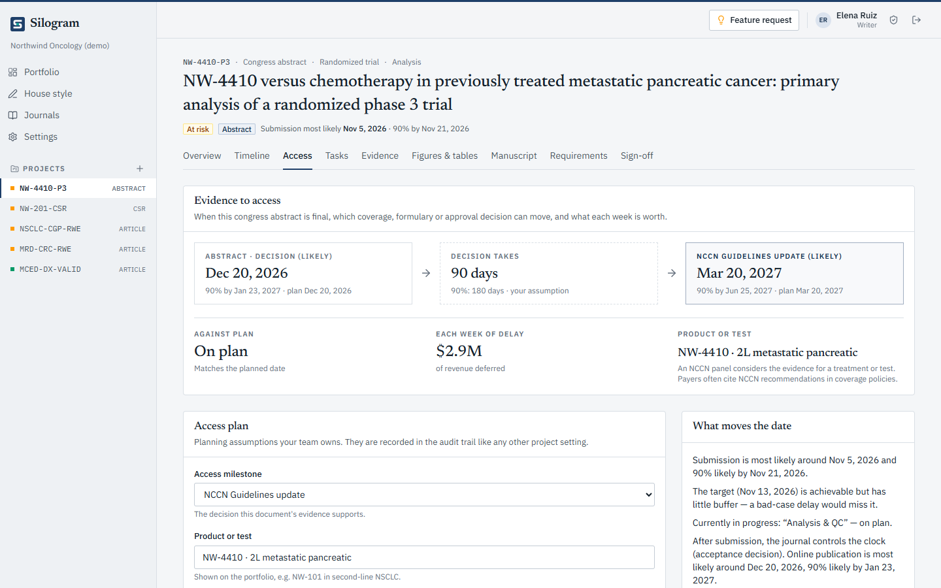The image size is (941, 588).
Task: Open the Timeline tab
Action: pyautogui.click(x=252, y=155)
